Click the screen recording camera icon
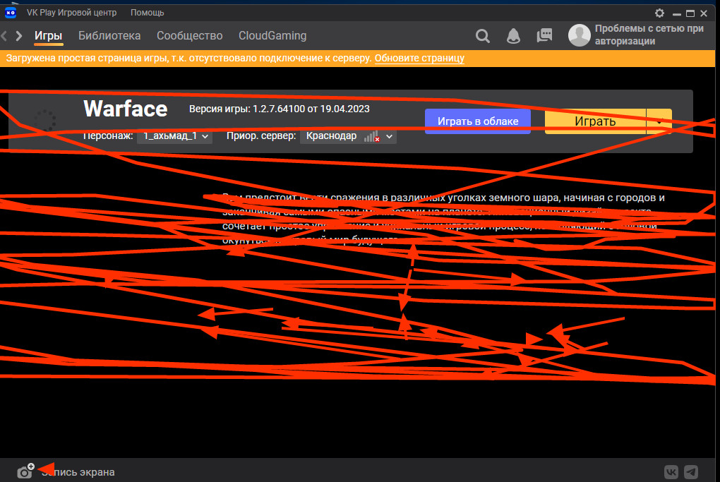The height and width of the screenshot is (482, 720). coord(25,471)
